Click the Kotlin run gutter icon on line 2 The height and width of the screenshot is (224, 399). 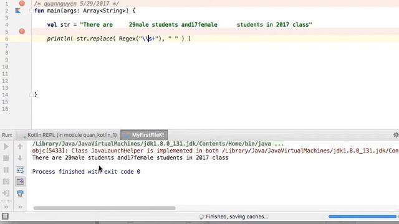click(x=18, y=11)
